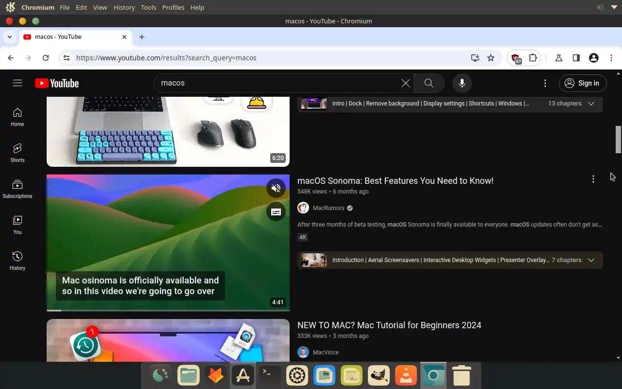Image resolution: width=622 pixels, height=389 pixels.
Task: Unmute the macOS Sonoma video preview
Action: [276, 188]
